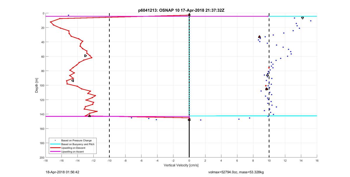Click x-axis tick label '-6'

141,161
